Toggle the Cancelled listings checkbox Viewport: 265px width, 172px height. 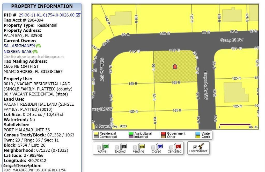tap(171, 147)
